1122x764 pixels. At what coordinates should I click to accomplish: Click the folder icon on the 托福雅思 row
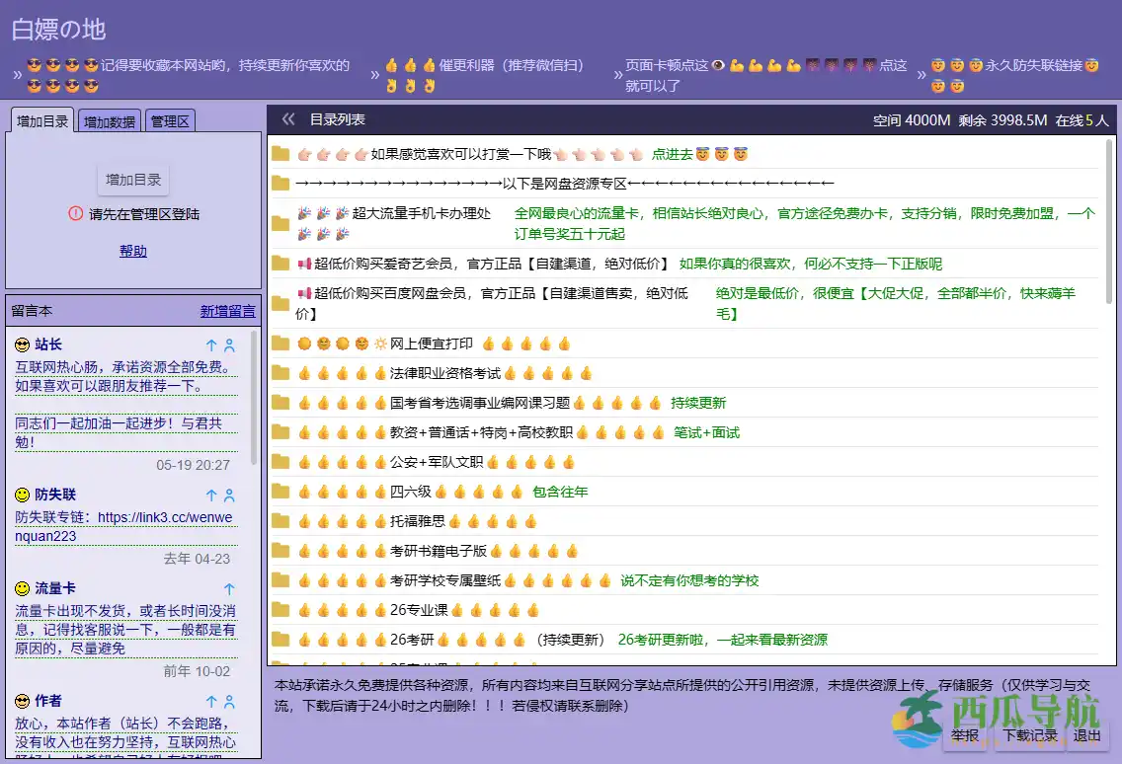[280, 521]
